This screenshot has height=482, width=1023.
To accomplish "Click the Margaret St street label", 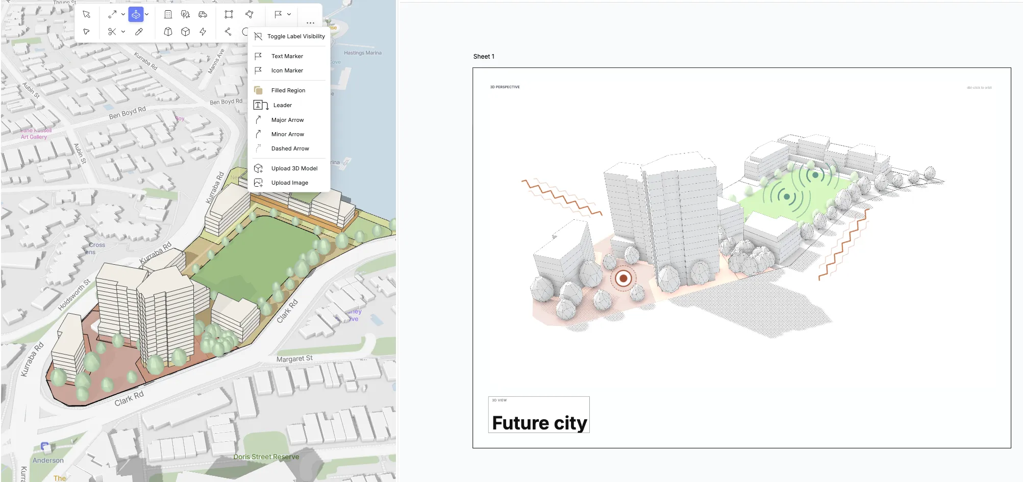I will [x=294, y=359].
